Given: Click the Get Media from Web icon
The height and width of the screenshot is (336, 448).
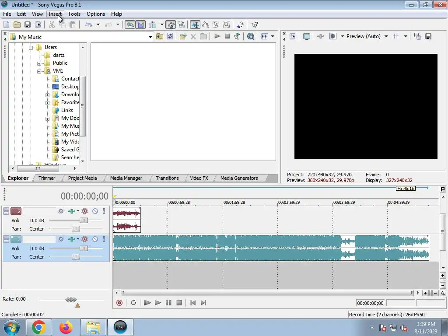Looking at the screenshot, I should [x=251, y=37].
